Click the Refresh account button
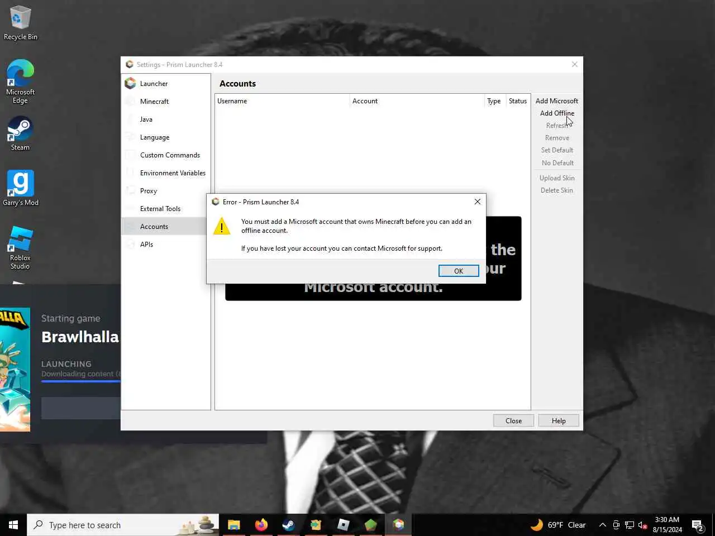This screenshot has width=715, height=536. pyautogui.click(x=557, y=126)
